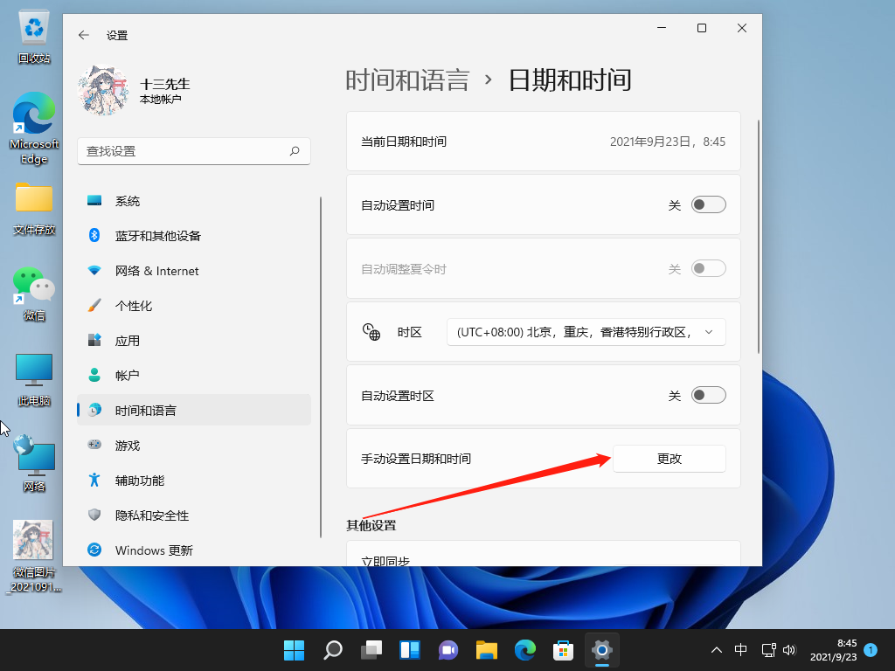Click the File Explorer taskbar icon
The image size is (895, 671).
coord(486,650)
